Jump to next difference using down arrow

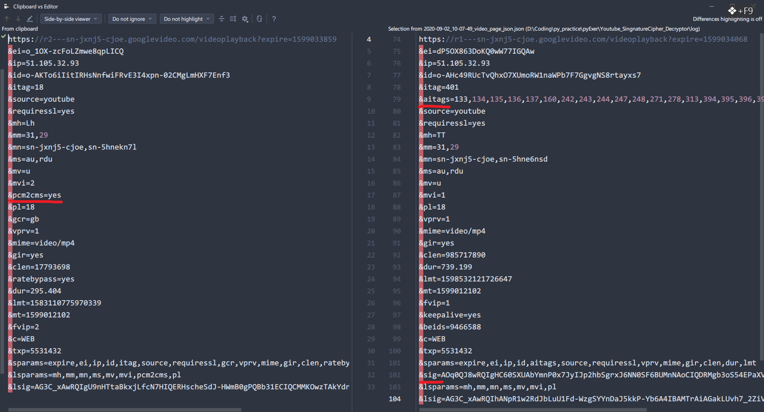(x=18, y=19)
